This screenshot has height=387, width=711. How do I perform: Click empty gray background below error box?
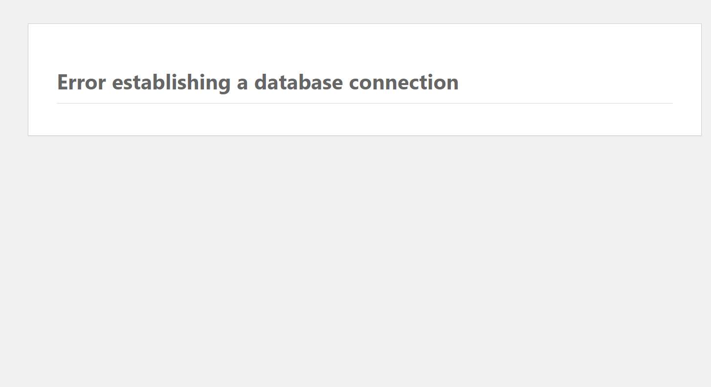[x=355, y=261]
